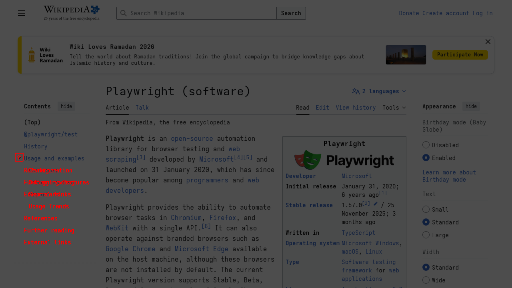Click the Participate Now button
The height and width of the screenshot is (288, 512).
click(460, 54)
